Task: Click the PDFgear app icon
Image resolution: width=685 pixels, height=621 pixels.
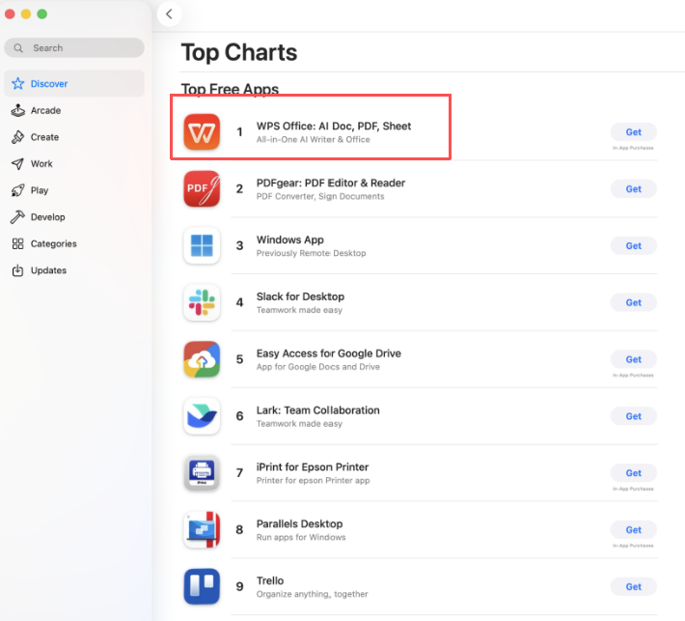Action: [x=202, y=189]
